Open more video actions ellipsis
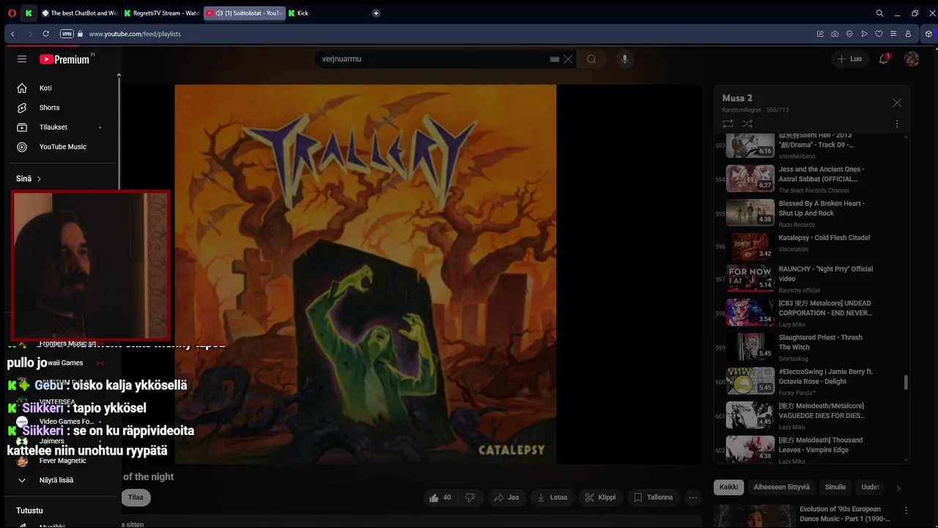938x528 pixels. coord(693,497)
